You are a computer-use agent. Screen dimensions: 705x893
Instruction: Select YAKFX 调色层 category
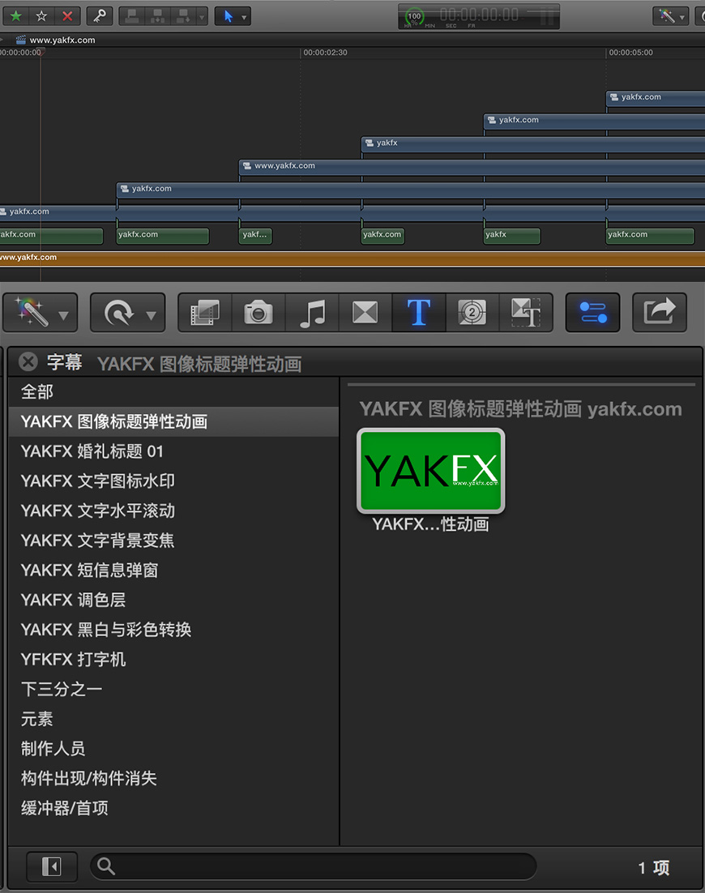click(x=173, y=600)
